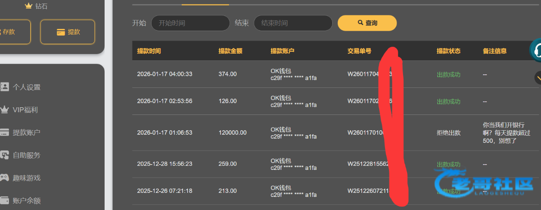Open the 开始时间 date picker field

pyautogui.click(x=190, y=23)
